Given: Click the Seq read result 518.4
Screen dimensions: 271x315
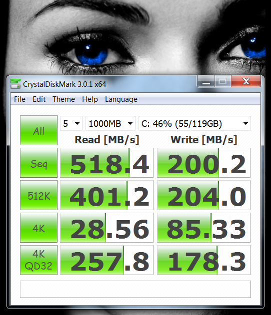Looking at the screenshot, I should tap(106, 163).
